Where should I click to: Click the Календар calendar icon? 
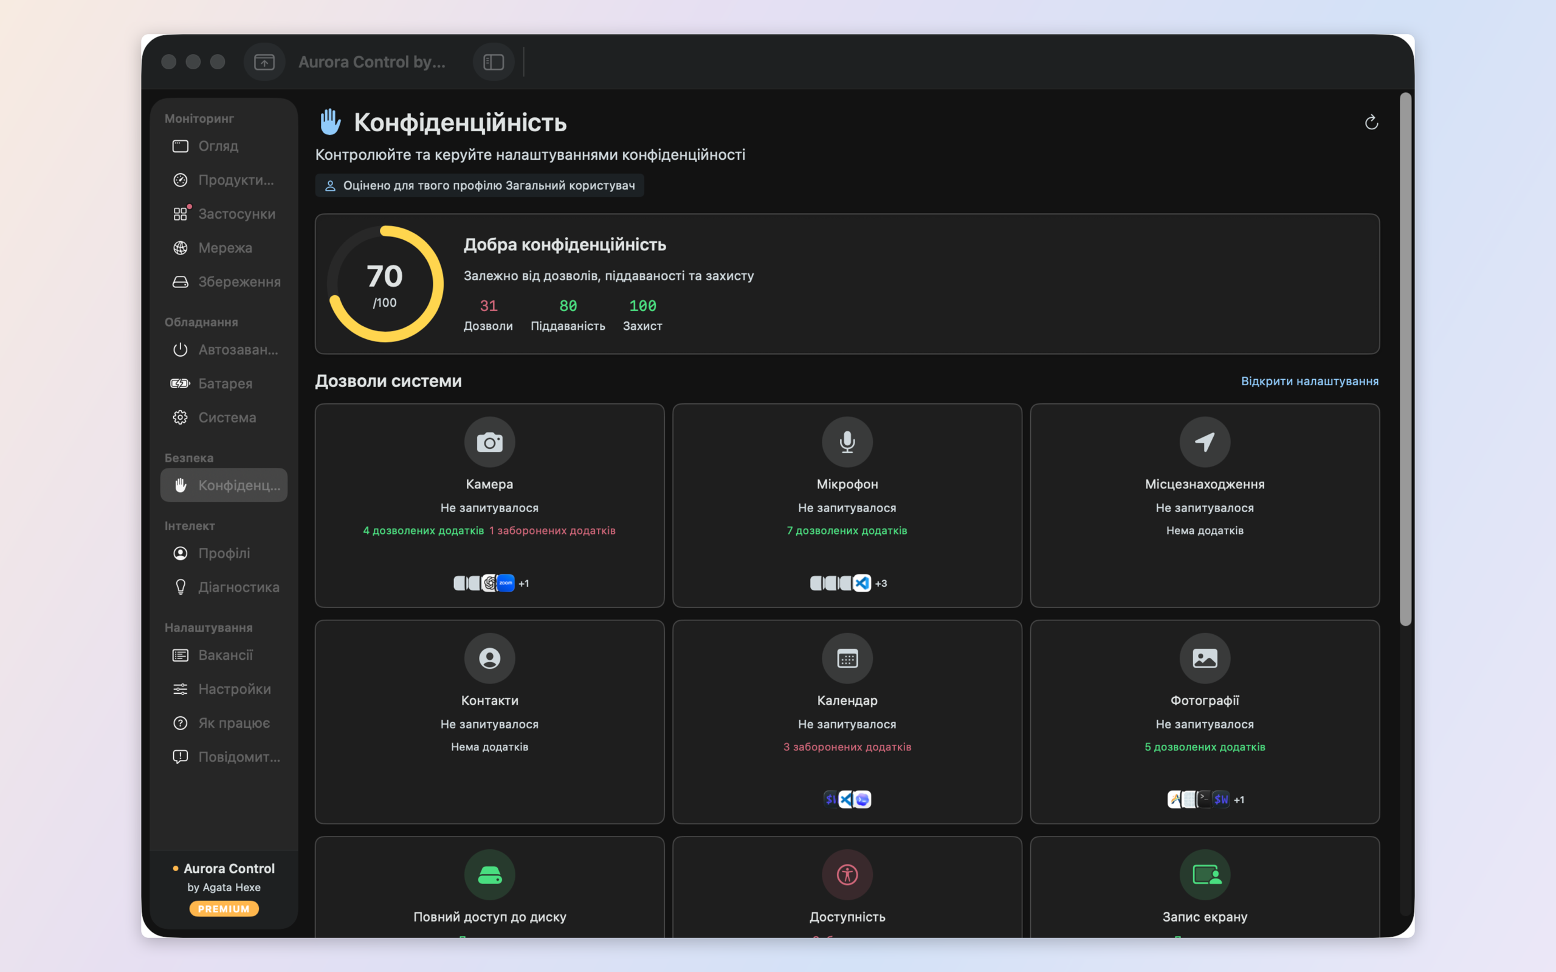point(847,659)
